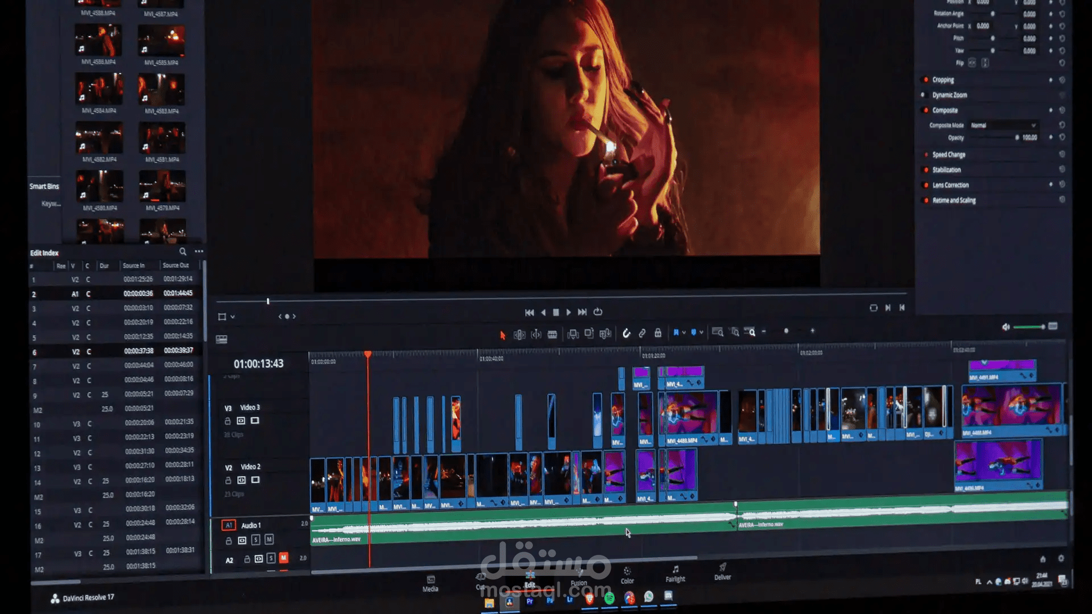
Task: Click the Replace Clip toolbar icon
Action: 606,334
